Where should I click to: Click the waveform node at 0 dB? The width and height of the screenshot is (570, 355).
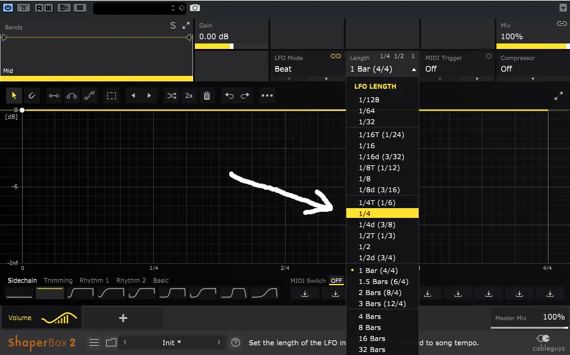pyautogui.click(x=22, y=110)
